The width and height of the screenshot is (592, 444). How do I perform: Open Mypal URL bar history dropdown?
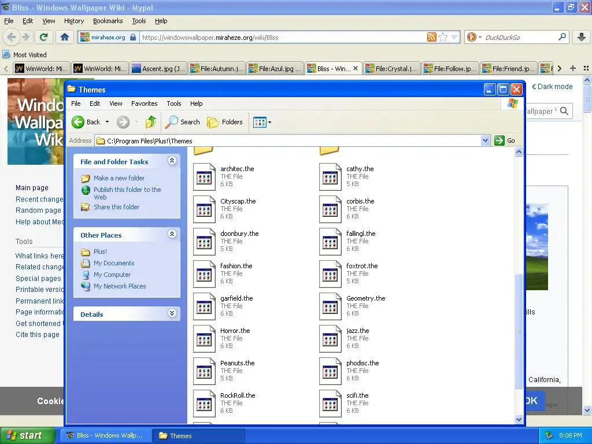coord(454,37)
